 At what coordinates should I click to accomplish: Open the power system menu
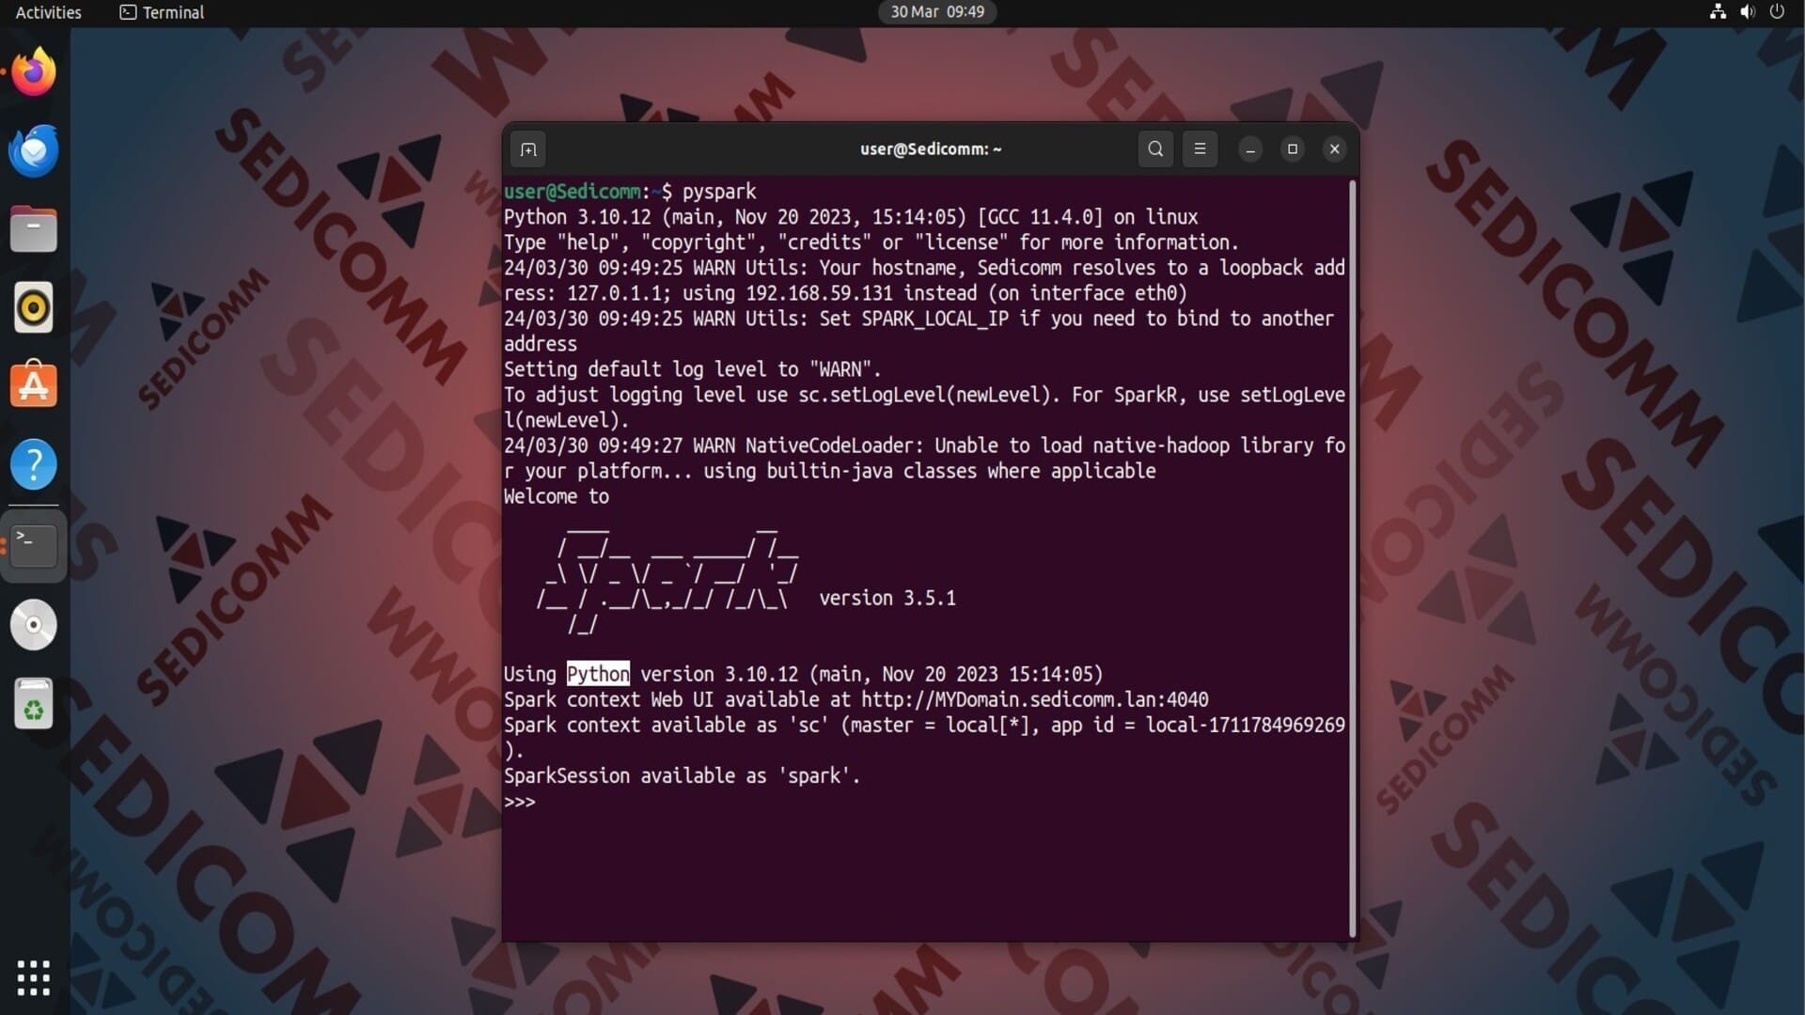(x=1777, y=12)
